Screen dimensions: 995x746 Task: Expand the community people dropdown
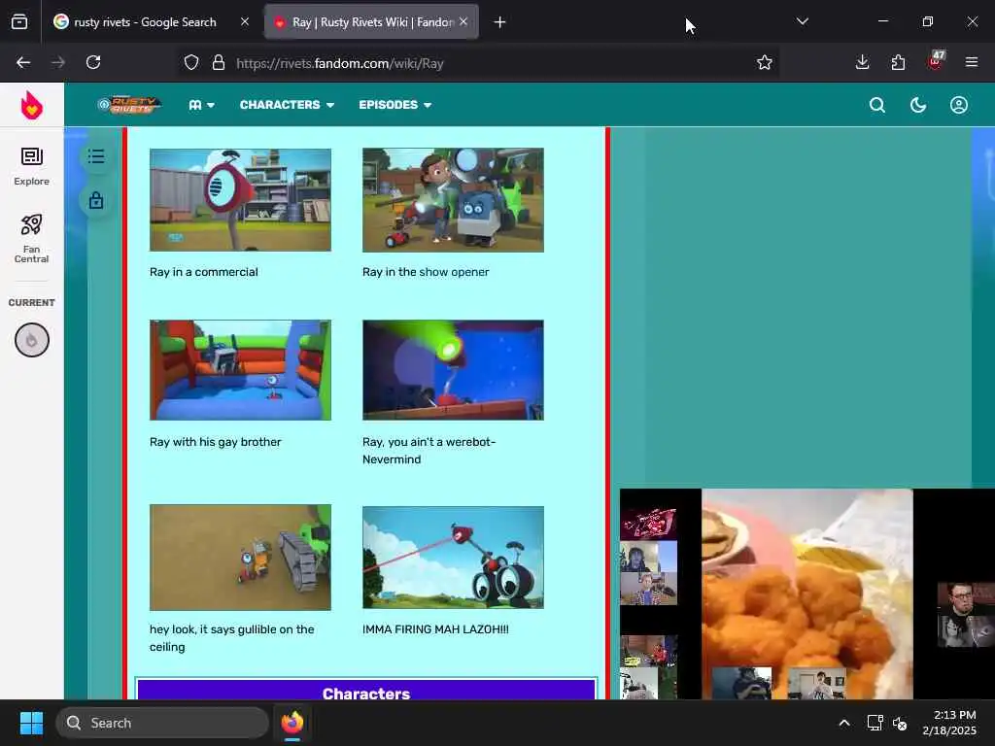click(x=201, y=105)
